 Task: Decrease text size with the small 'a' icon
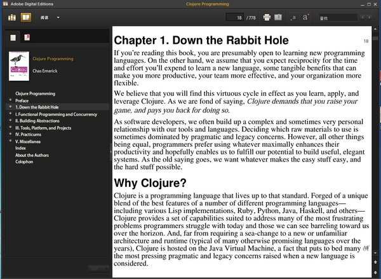pos(293,18)
